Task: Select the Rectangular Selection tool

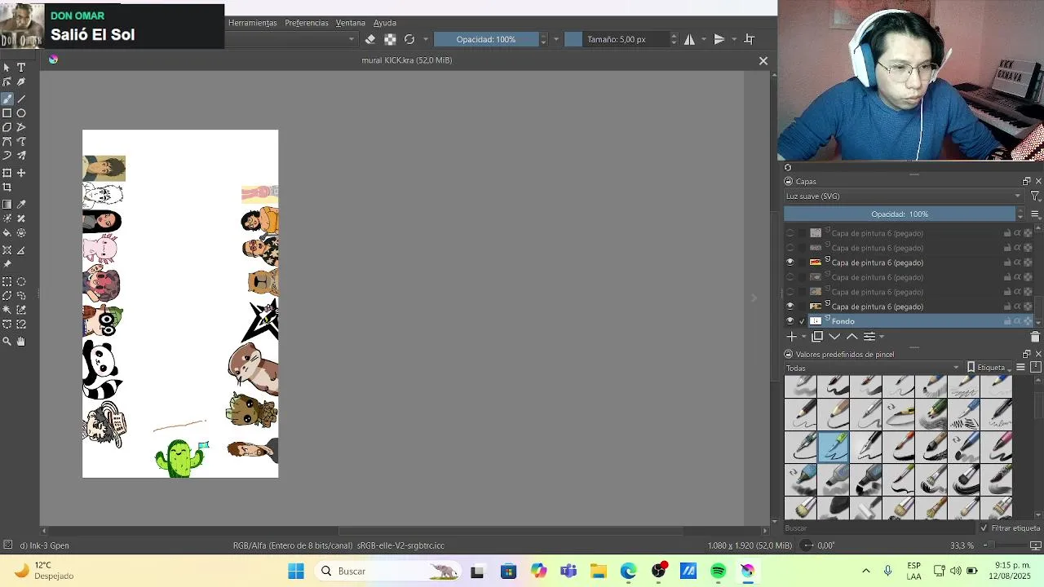Action: click(x=7, y=281)
